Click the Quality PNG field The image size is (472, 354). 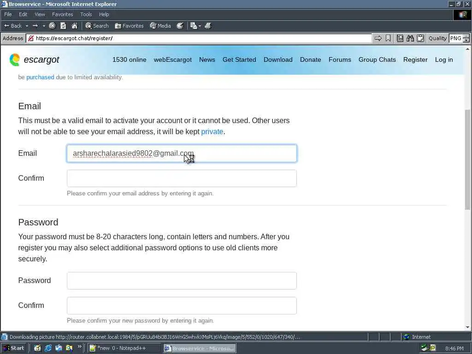456,38
